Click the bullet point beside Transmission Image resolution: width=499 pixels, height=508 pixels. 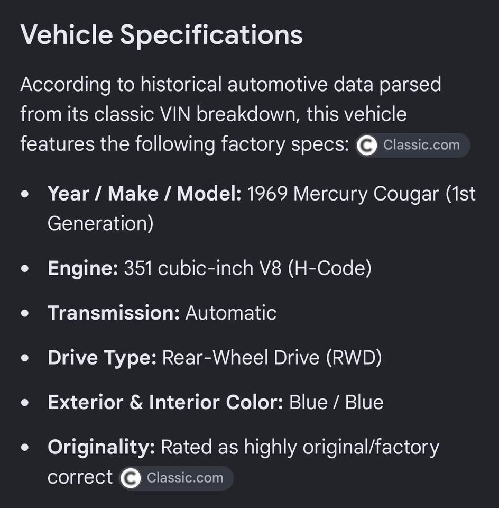coord(25,313)
